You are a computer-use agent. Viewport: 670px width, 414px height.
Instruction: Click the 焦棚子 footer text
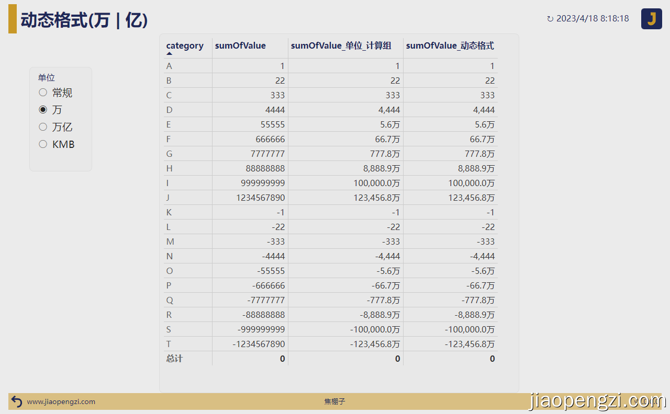point(335,401)
